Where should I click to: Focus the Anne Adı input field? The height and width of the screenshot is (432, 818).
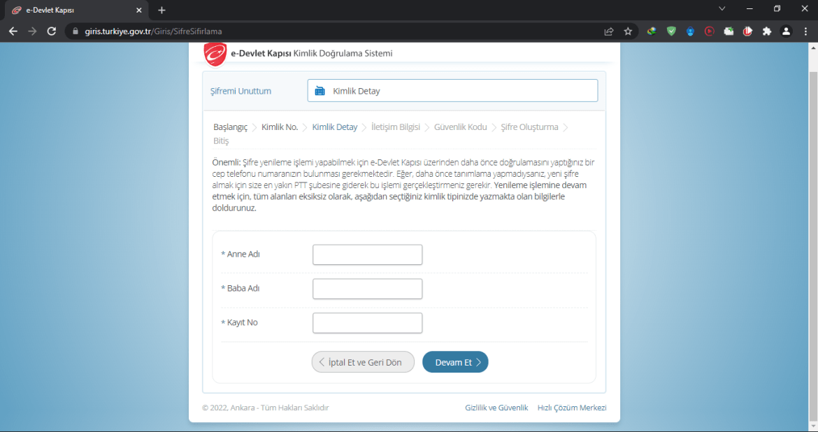(x=367, y=254)
